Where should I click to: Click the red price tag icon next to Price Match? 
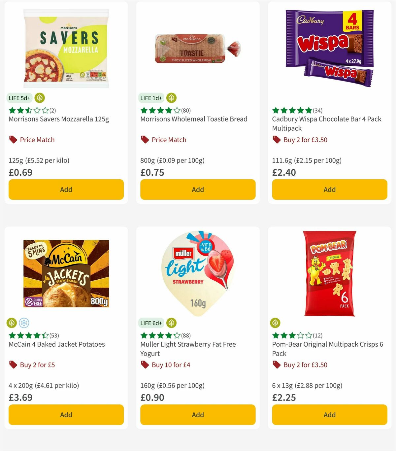pos(13,139)
